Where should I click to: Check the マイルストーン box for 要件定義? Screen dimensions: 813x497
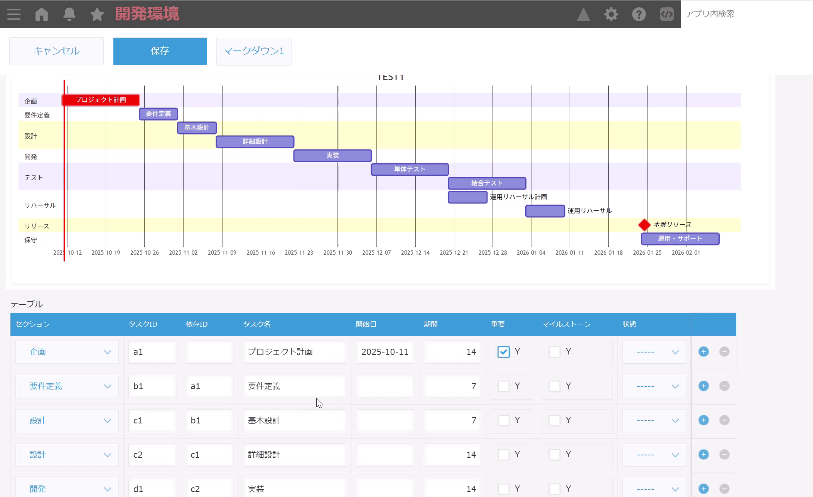(554, 386)
